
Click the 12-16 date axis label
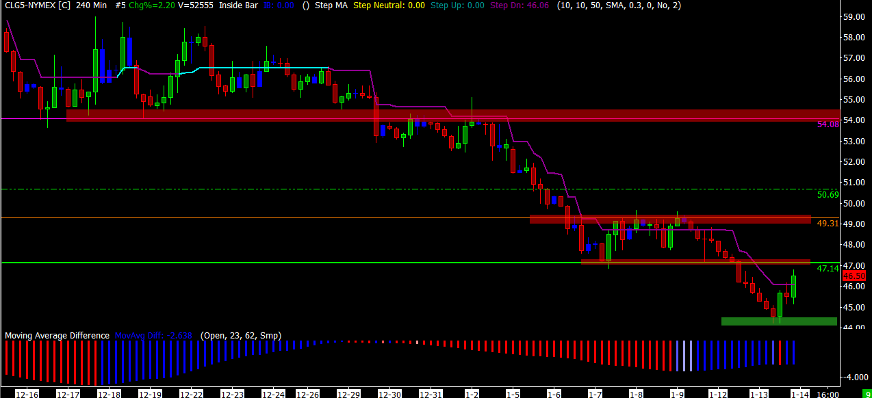27,394
